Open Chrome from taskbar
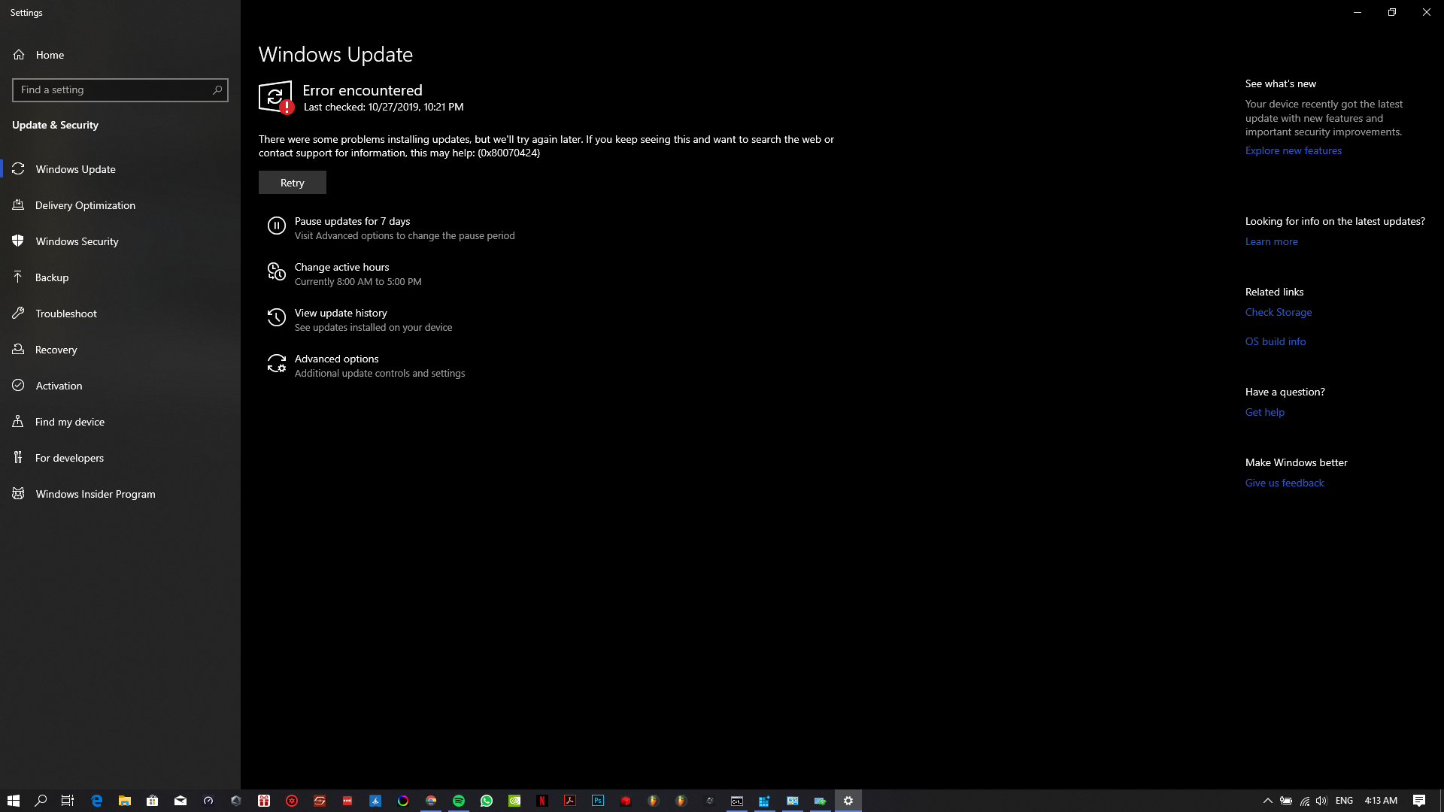 (431, 801)
